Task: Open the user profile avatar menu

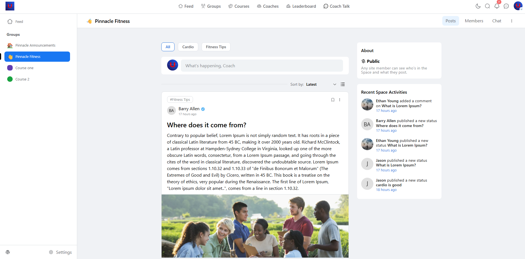Action: (x=518, y=6)
